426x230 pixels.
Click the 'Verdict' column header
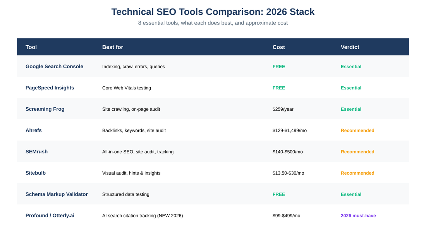350,47
